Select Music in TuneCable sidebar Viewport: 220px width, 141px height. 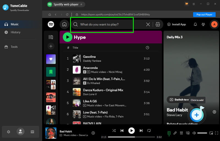point(21,24)
